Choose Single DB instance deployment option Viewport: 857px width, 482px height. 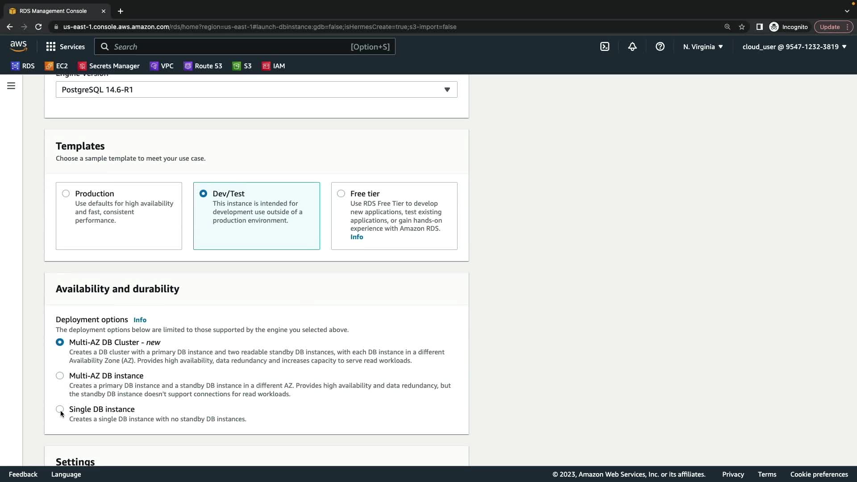(60, 409)
